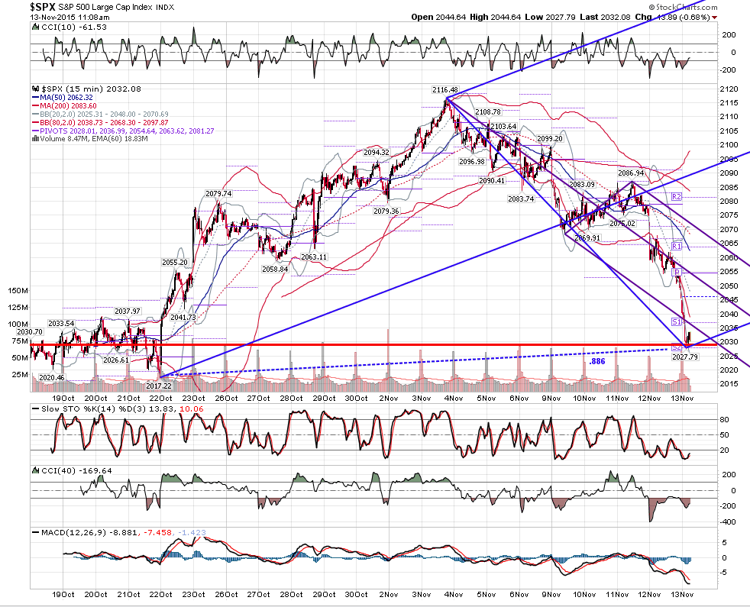Select the High 2044.64 header value
This screenshot has height=607, width=750.
[x=495, y=18]
